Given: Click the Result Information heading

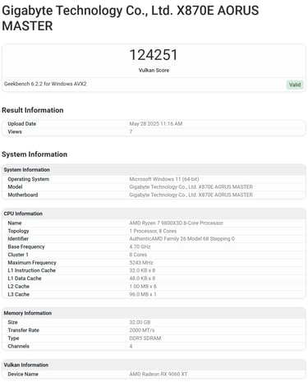Looking at the screenshot, I should point(33,110).
